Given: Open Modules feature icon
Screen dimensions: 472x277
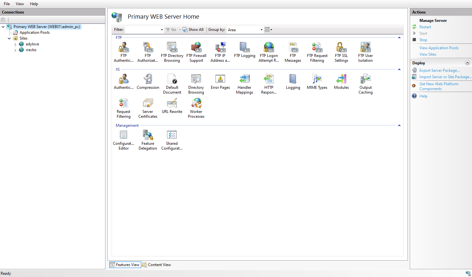Looking at the screenshot, I should pos(341,82).
